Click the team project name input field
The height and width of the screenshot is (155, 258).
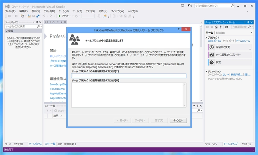(129, 76)
